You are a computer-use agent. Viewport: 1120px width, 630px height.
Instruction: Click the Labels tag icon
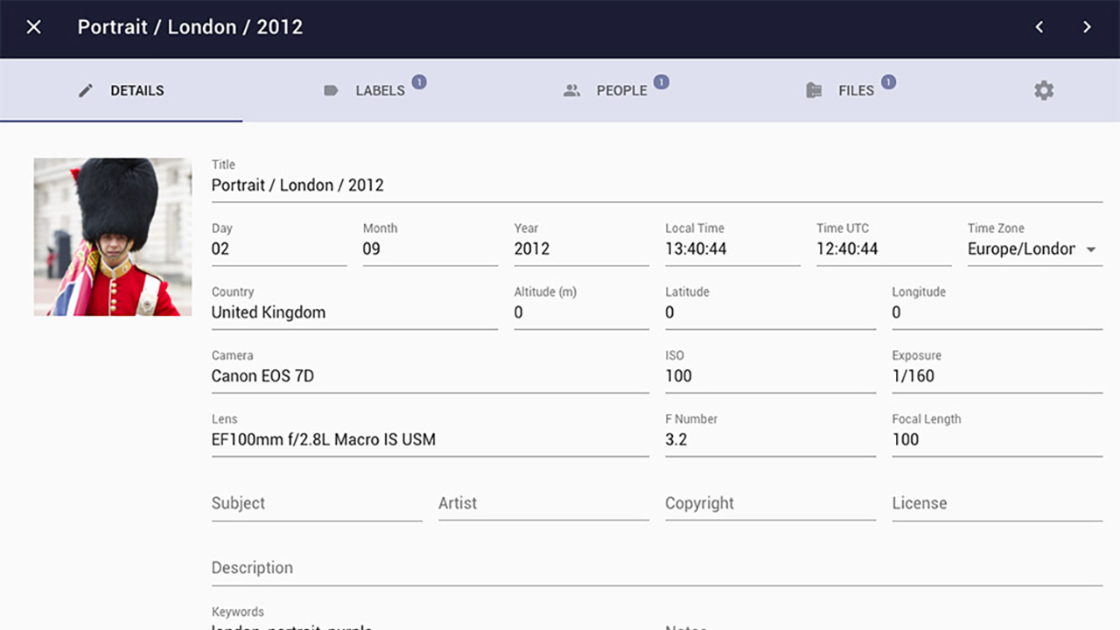coord(331,90)
